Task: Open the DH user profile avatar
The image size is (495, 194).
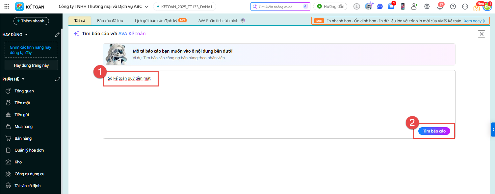Action: pos(487,6)
